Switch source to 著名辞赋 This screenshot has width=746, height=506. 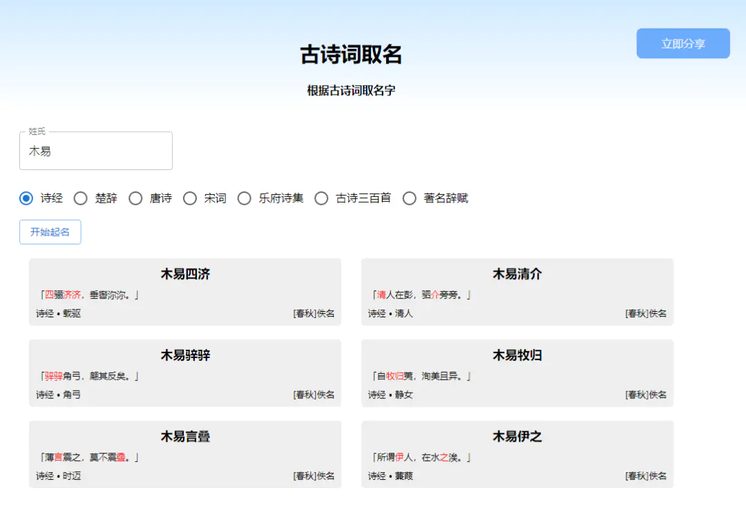point(410,198)
